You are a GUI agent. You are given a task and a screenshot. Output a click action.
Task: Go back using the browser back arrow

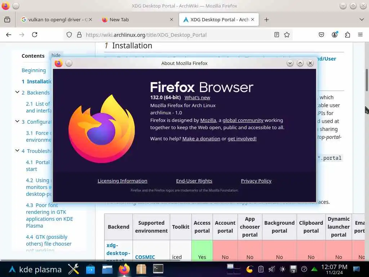pos(9,35)
